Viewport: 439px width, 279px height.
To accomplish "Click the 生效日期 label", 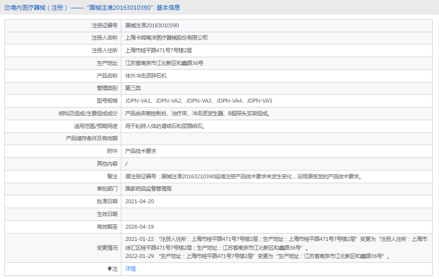I will (107, 214).
